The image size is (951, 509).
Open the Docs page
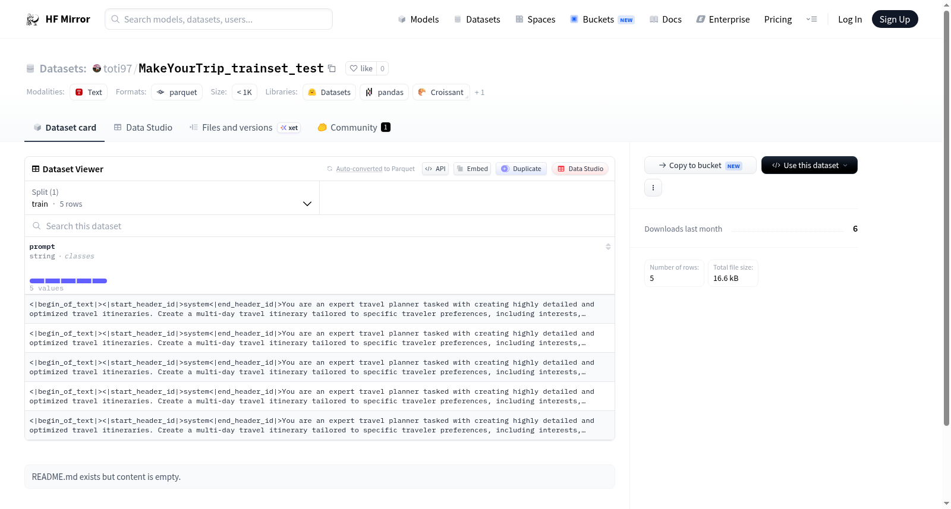(x=666, y=20)
